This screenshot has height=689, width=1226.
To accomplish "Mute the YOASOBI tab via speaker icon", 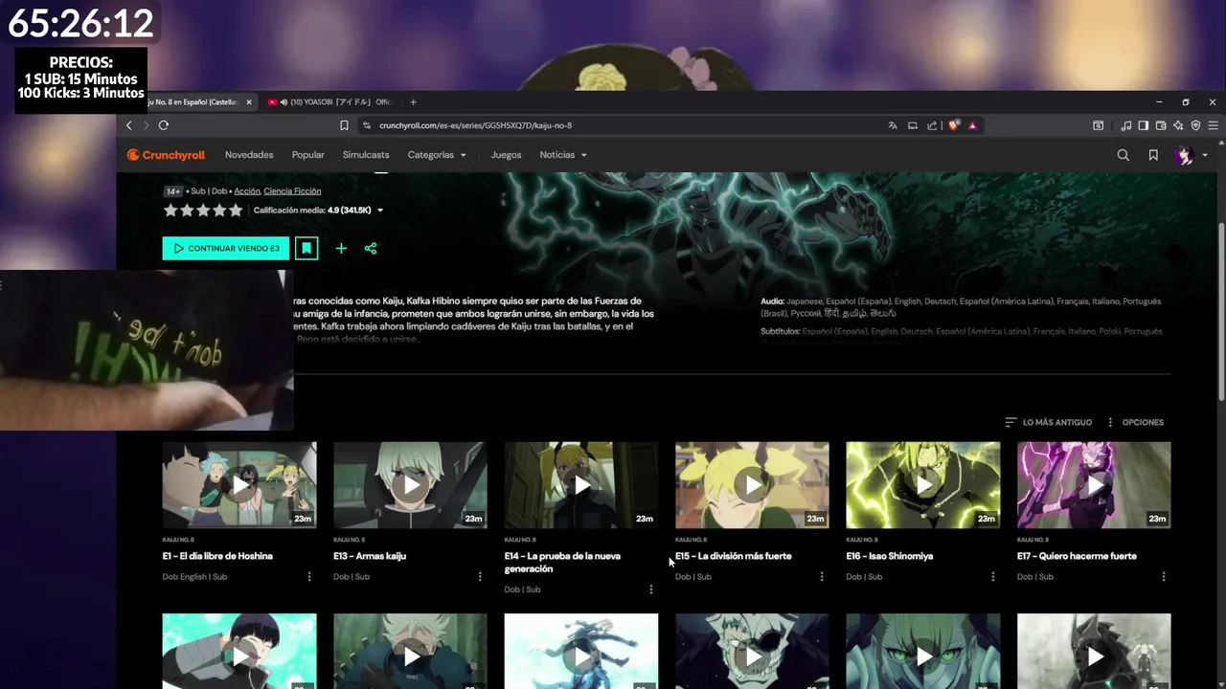I will (x=284, y=102).
